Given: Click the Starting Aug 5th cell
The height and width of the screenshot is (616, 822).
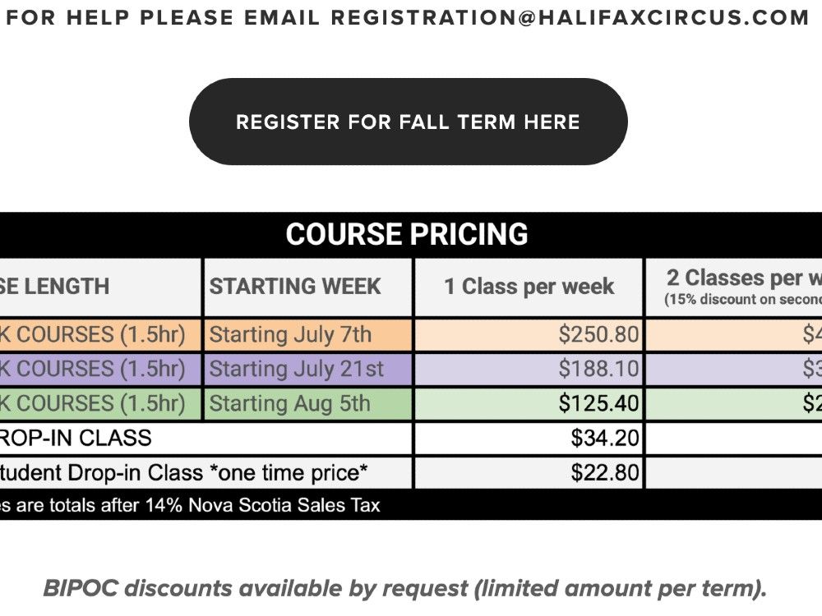Looking at the screenshot, I should pyautogui.click(x=289, y=403).
